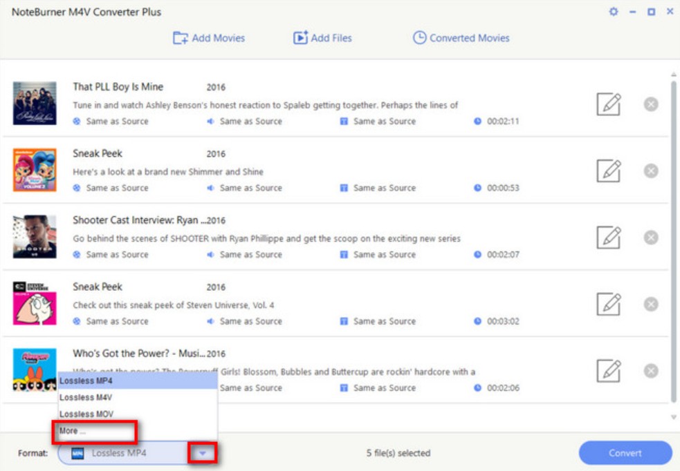Select Lossless MOV from format list

click(x=138, y=414)
